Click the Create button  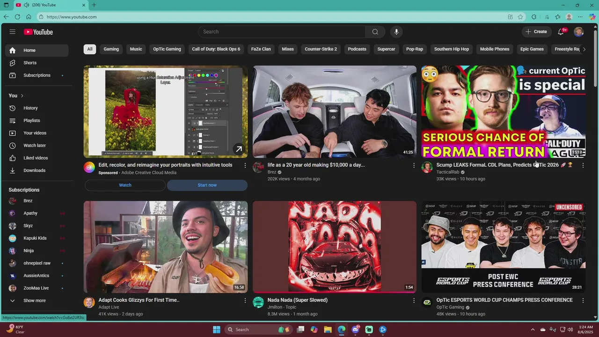pyautogui.click(x=536, y=32)
